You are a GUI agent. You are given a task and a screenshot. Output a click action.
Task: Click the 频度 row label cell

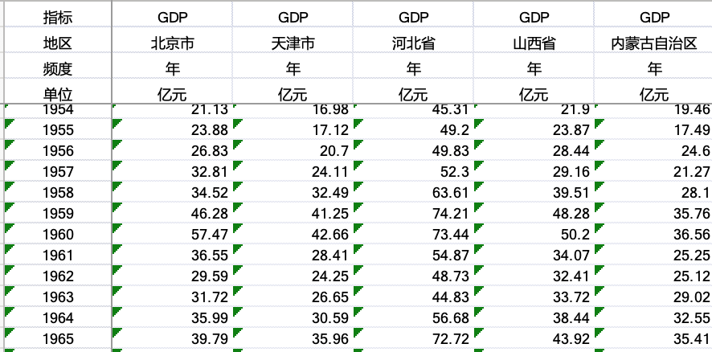tap(57, 68)
